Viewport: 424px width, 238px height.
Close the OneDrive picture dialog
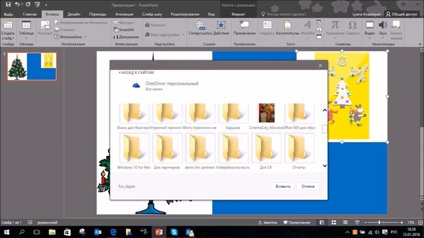pos(320,65)
